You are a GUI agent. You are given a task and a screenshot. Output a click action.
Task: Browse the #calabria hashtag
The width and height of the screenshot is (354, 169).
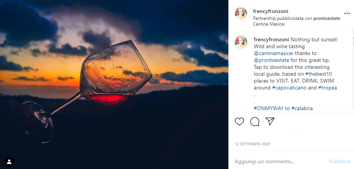[302, 108]
